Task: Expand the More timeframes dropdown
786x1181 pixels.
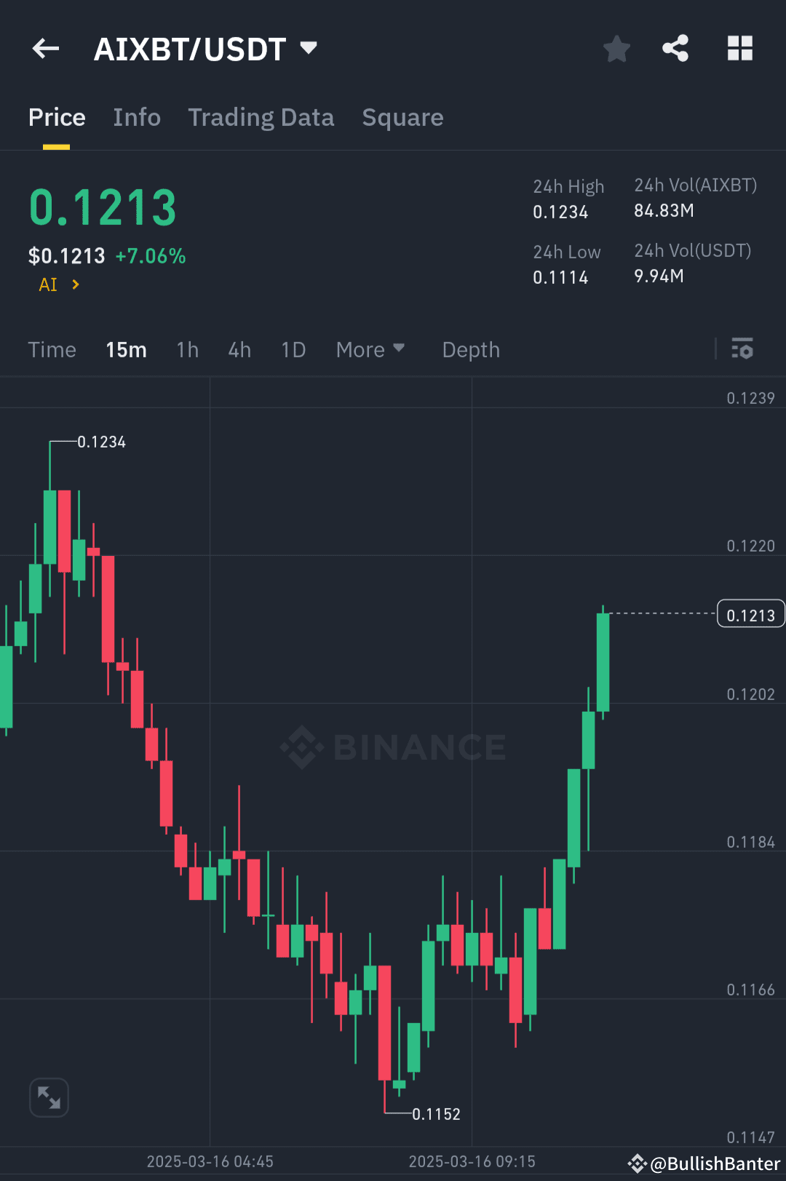Action: (370, 349)
